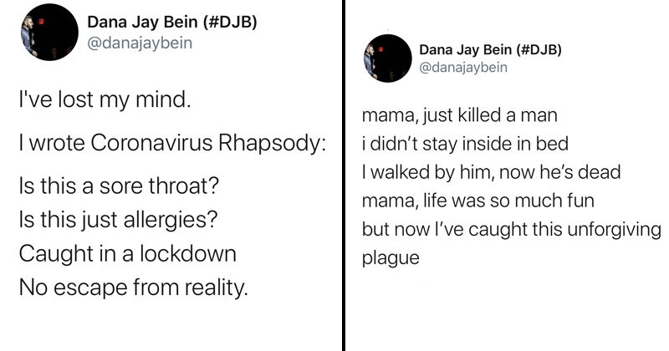The height and width of the screenshot is (351, 669).
Task: Click "No escape from reality." text
Action: coord(133,287)
